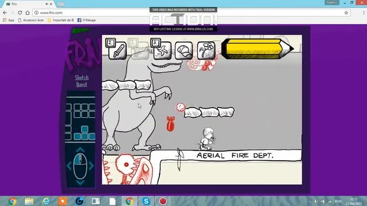This screenshot has width=367, height=206.
Task: Close the Friv tab
Action: coord(51,4)
